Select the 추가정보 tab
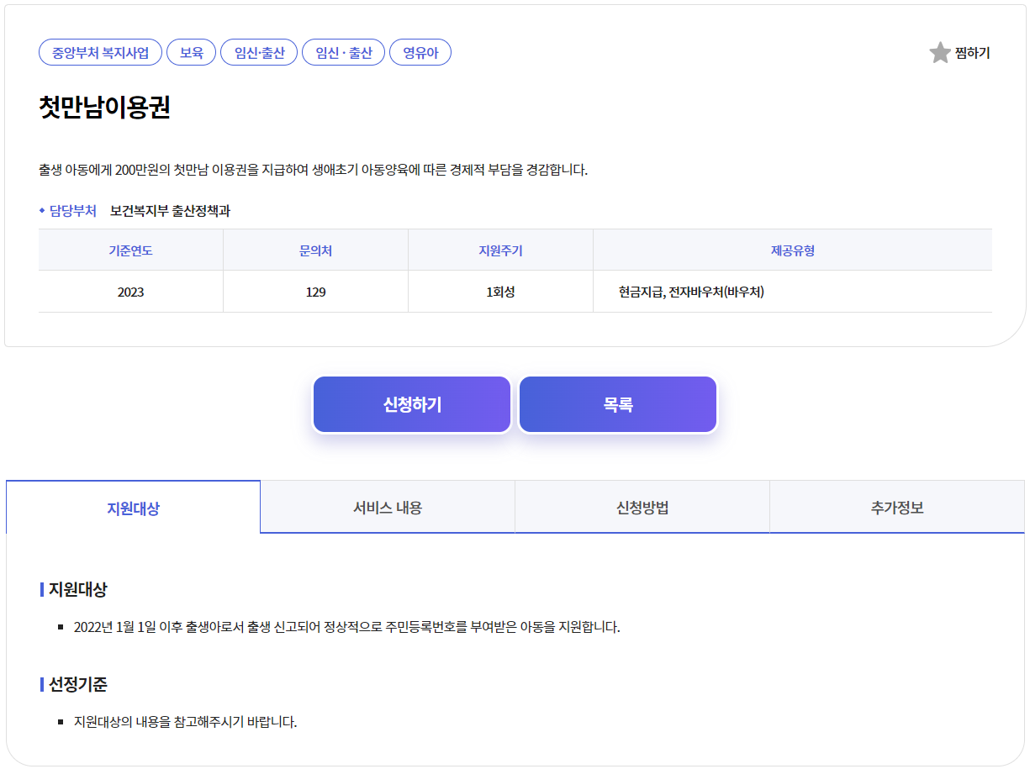This screenshot has width=1030, height=769. pyautogui.click(x=895, y=506)
